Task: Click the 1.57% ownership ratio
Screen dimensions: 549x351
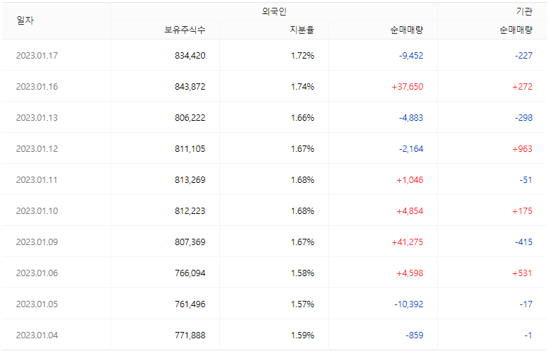Action: [x=303, y=304]
